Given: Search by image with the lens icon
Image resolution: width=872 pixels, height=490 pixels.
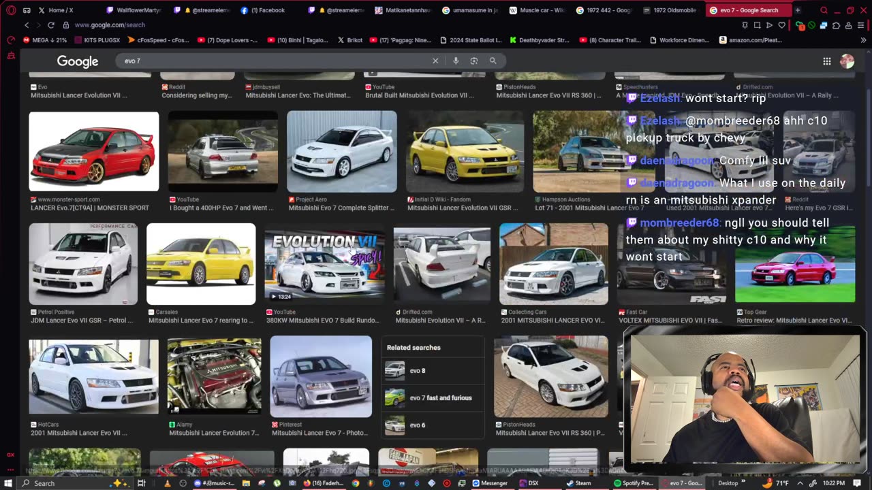Looking at the screenshot, I should click(x=474, y=61).
